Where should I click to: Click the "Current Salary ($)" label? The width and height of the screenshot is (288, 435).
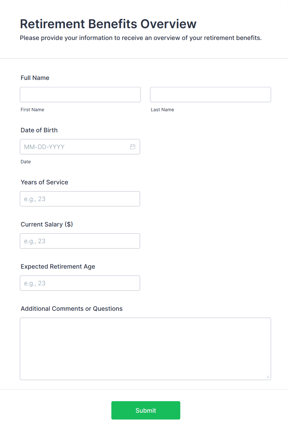(47, 224)
